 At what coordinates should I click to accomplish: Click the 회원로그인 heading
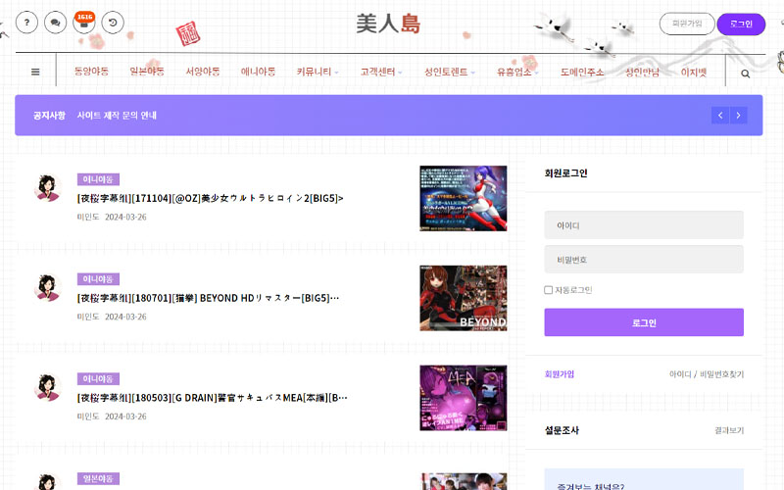pyautogui.click(x=565, y=173)
